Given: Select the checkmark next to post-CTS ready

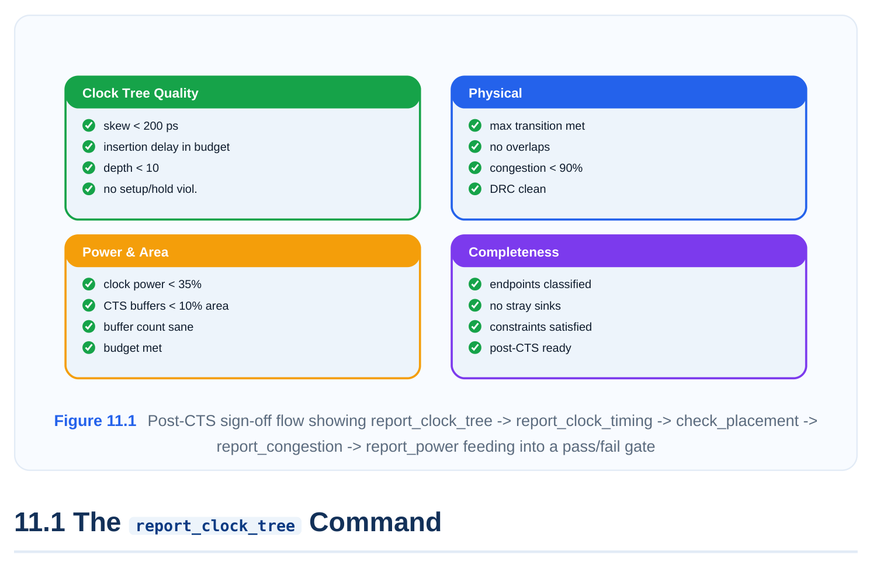Looking at the screenshot, I should [475, 348].
